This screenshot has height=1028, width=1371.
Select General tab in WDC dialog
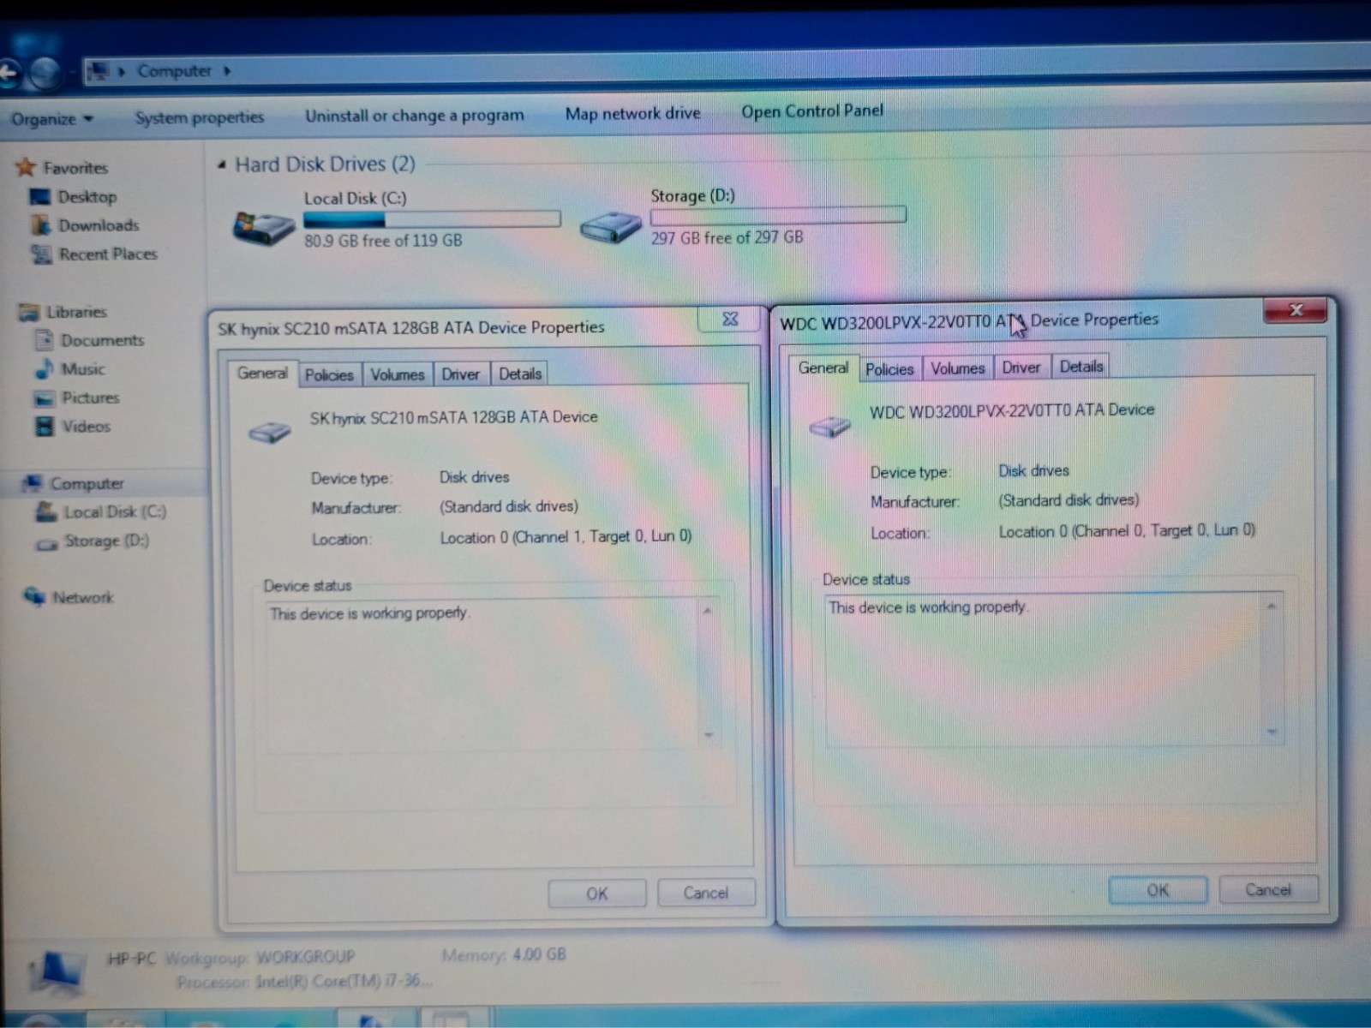[x=823, y=368]
